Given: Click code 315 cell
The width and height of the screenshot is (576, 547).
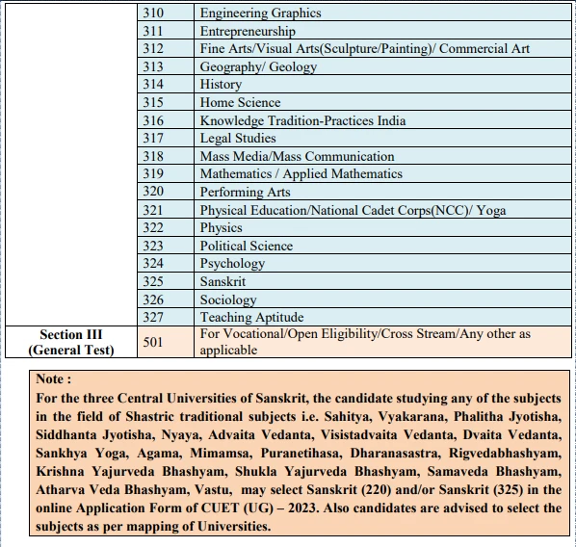Looking at the screenshot, I should pos(166,102).
